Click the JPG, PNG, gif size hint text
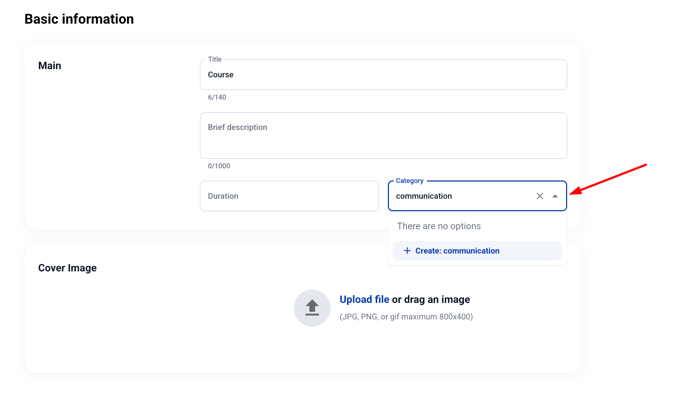679x401 pixels. pyautogui.click(x=406, y=317)
